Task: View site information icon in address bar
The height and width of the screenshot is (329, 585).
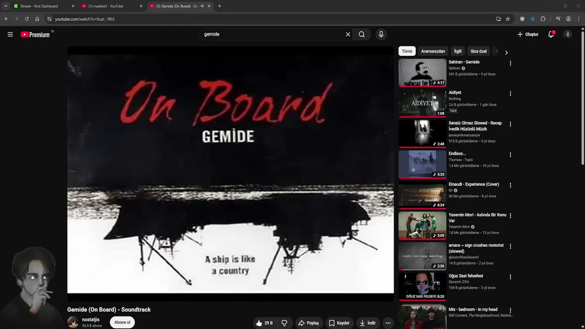Action: (x=49, y=19)
